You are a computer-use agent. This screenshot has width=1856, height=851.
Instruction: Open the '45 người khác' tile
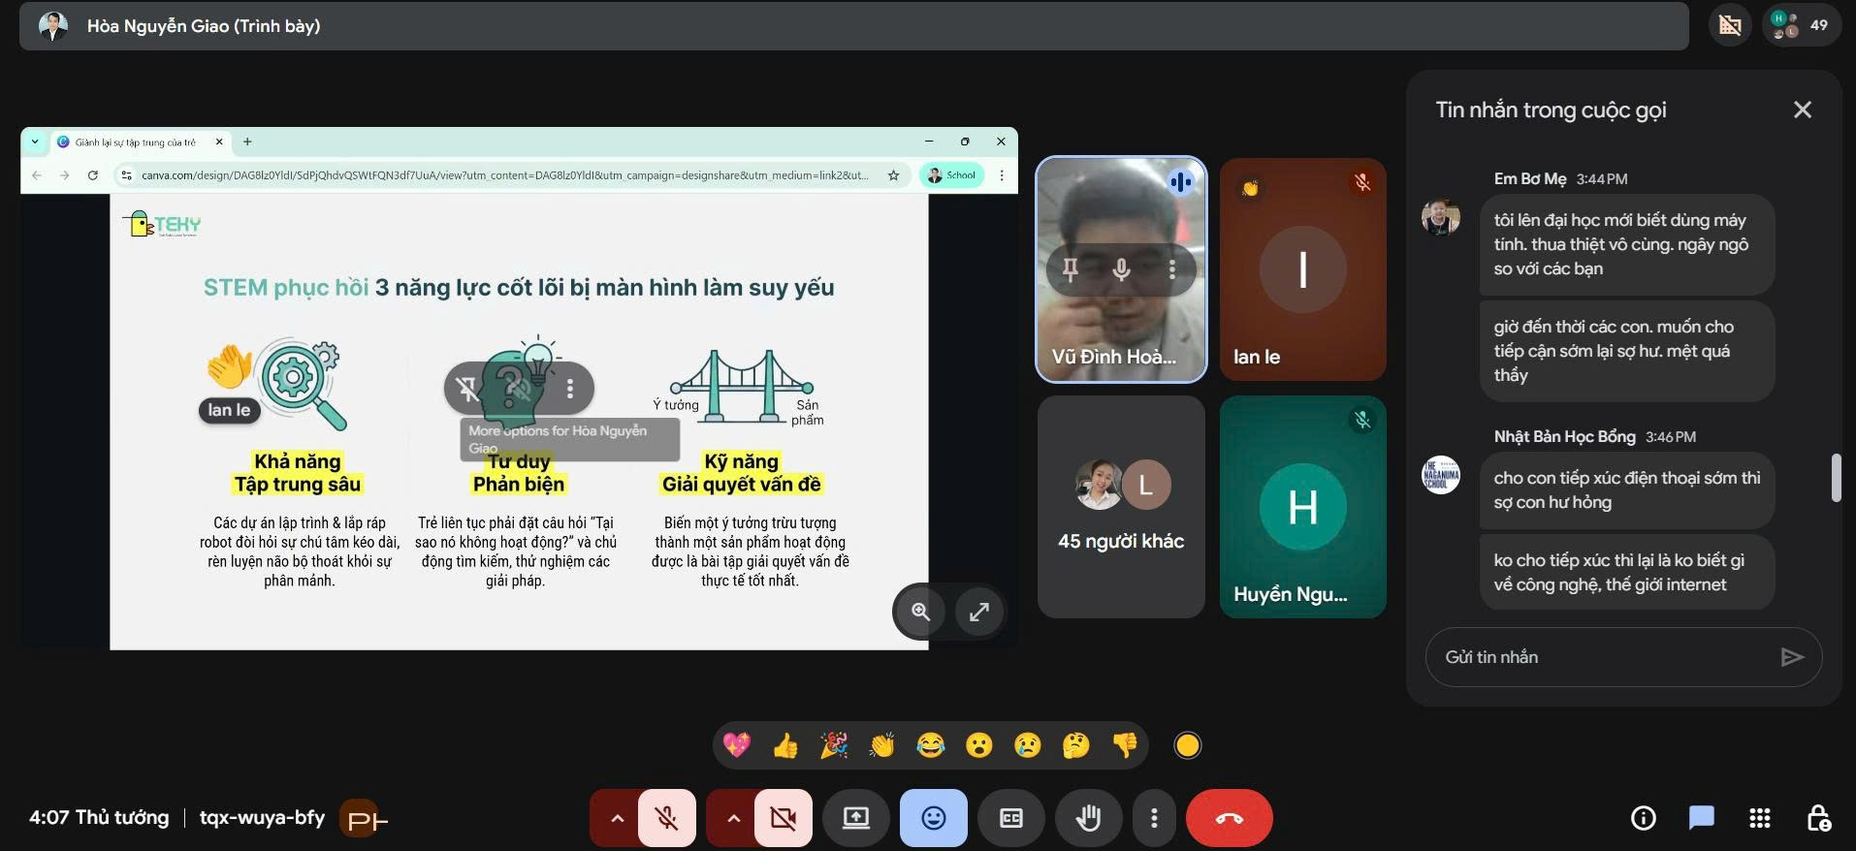coord(1121,507)
